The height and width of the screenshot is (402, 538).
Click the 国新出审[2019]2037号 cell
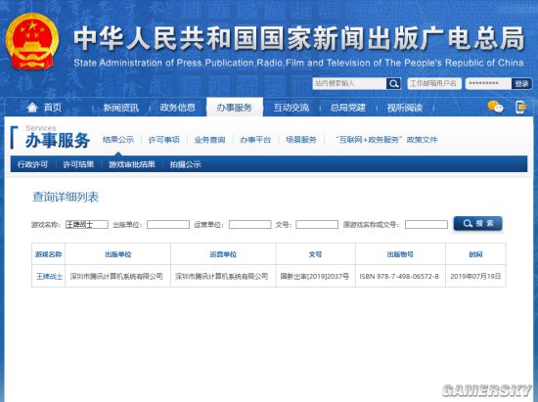click(315, 276)
